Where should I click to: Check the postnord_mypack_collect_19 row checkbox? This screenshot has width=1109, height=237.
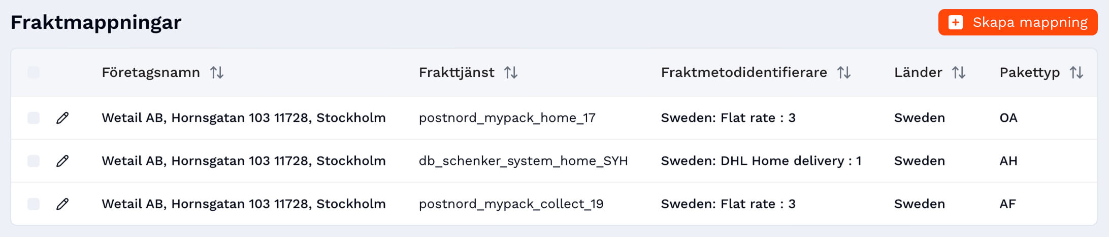[x=34, y=204]
